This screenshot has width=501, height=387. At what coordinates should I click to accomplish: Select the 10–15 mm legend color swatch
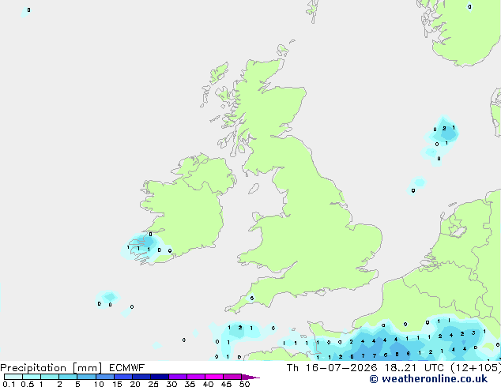pyautogui.click(x=105, y=377)
